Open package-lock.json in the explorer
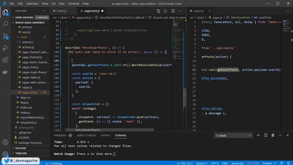Viewport: 293px width, 165px height. (x=31, y=143)
